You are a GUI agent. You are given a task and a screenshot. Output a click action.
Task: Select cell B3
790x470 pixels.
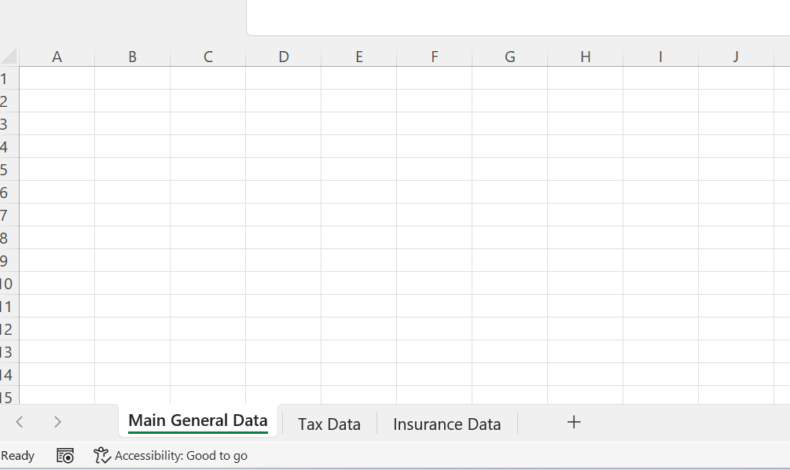tap(133, 123)
